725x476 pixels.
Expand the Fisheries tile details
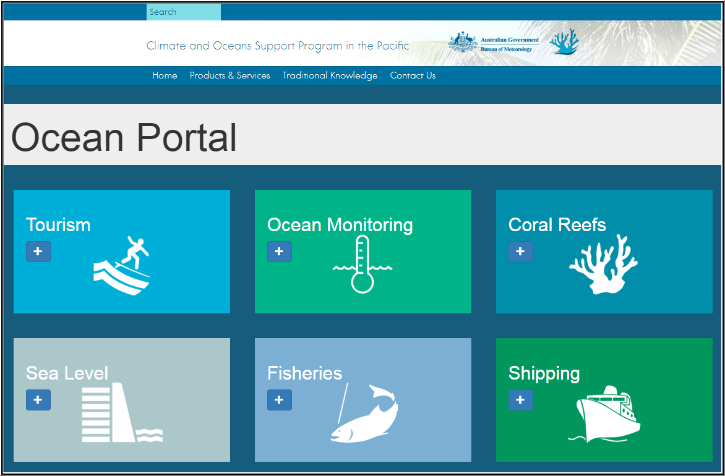point(280,400)
